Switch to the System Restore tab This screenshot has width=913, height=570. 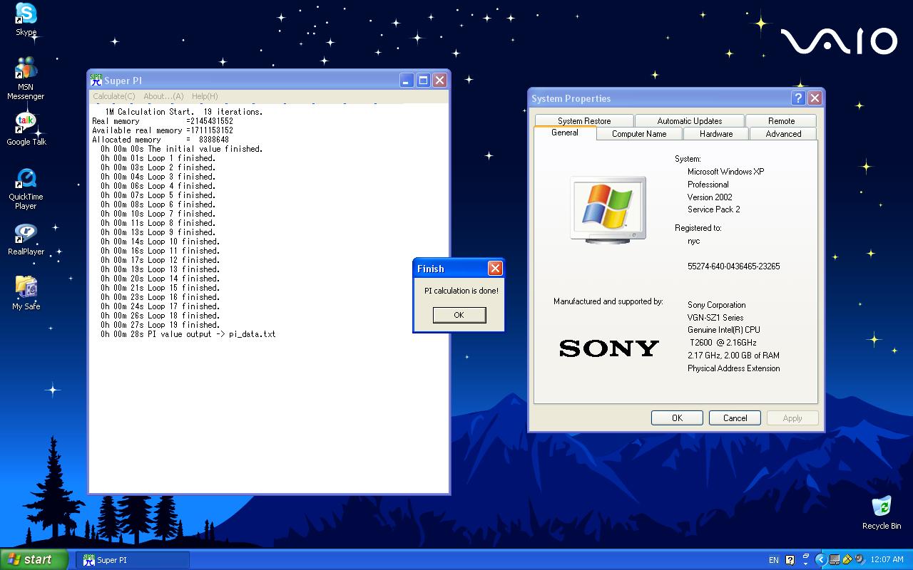tap(584, 121)
